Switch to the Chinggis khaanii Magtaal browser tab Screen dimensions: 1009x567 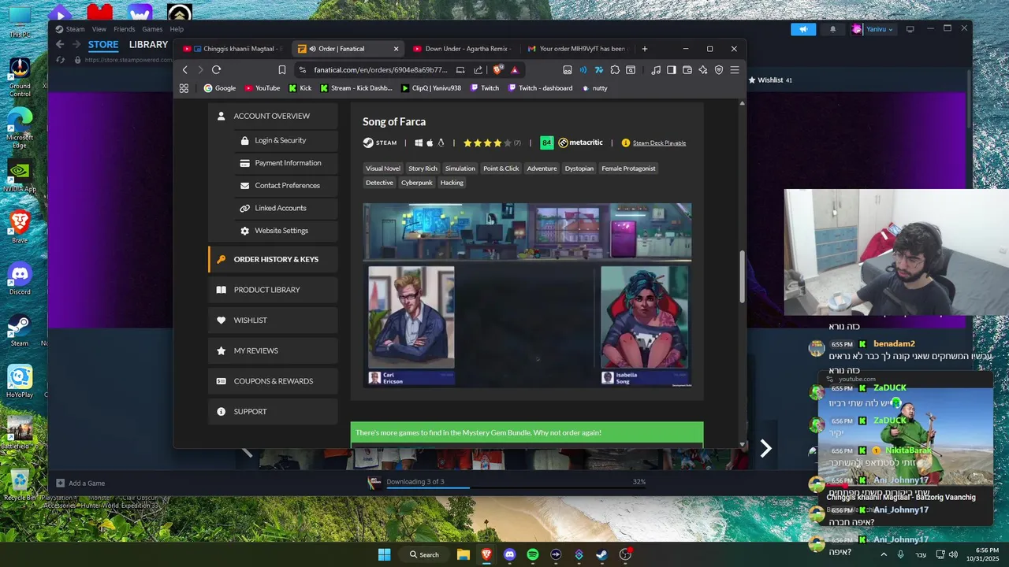233,49
